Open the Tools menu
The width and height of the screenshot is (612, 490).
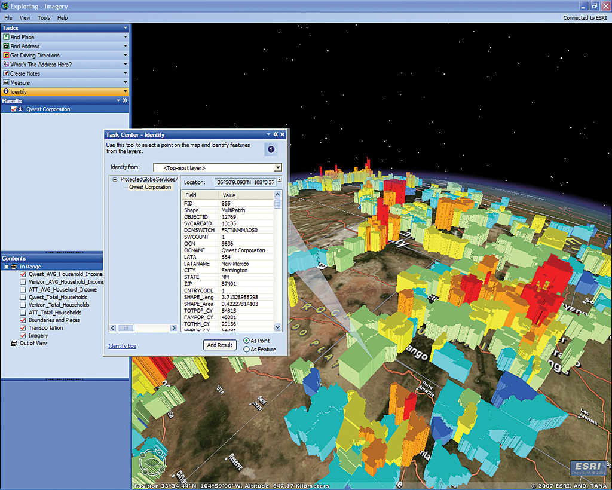click(x=44, y=17)
